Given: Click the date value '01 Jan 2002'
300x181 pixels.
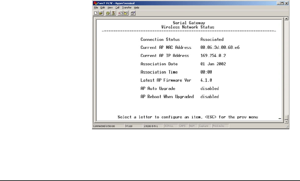Looking at the screenshot, I should [x=213, y=64].
